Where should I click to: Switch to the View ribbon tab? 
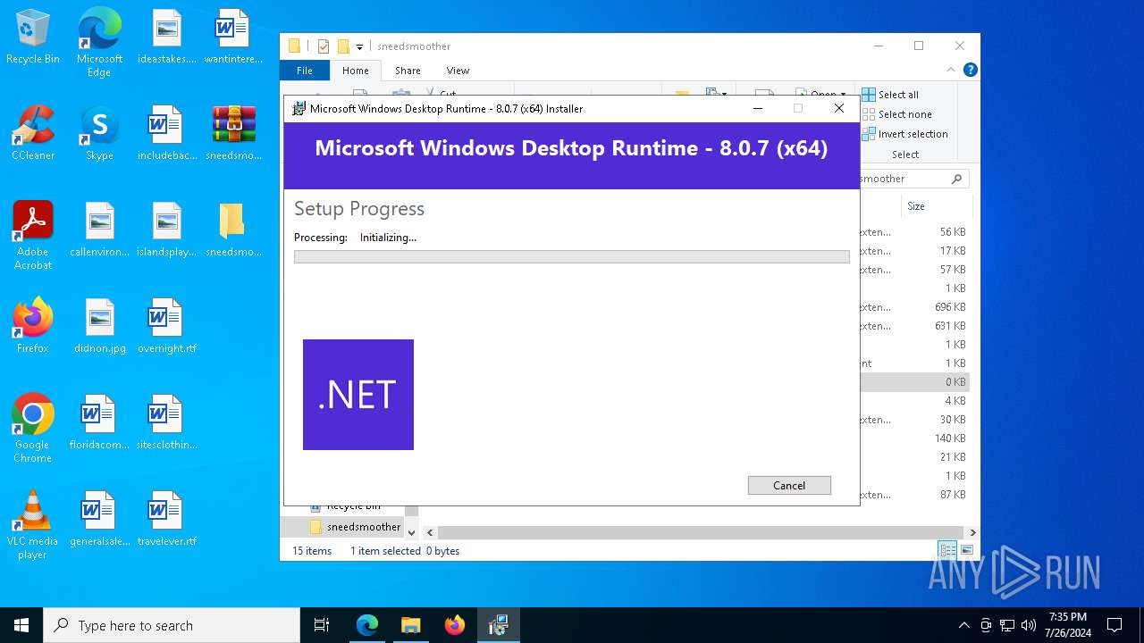pos(458,71)
